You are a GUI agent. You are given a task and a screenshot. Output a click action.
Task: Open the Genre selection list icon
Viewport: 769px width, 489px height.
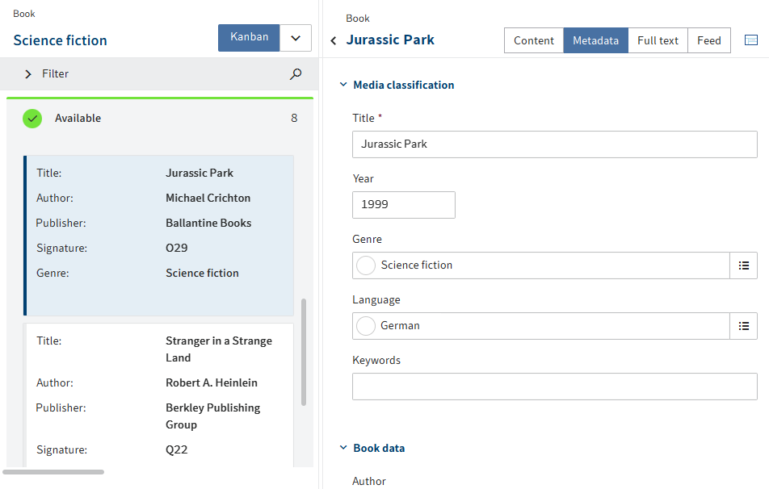click(743, 265)
